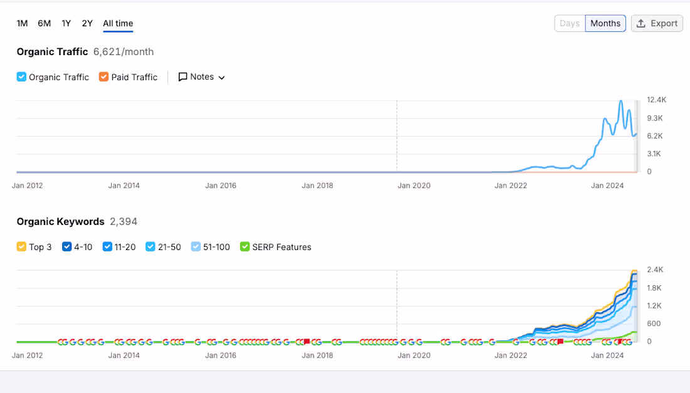Select the 6M time range tab
The height and width of the screenshot is (393, 690).
point(44,23)
